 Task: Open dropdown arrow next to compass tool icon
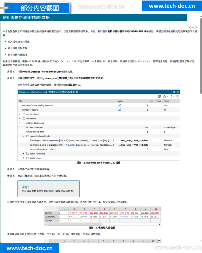click(x=167, y=96)
